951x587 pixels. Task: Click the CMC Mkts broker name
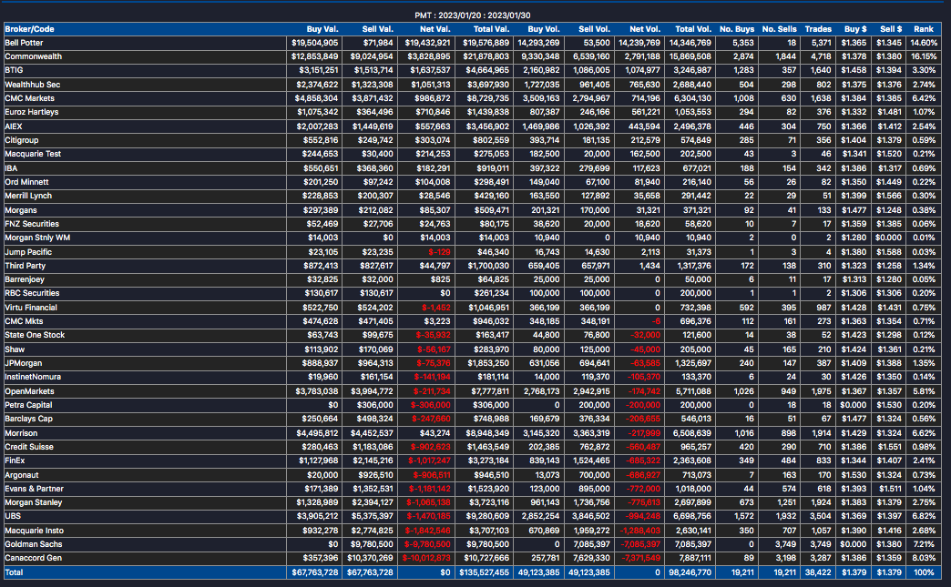coord(25,321)
